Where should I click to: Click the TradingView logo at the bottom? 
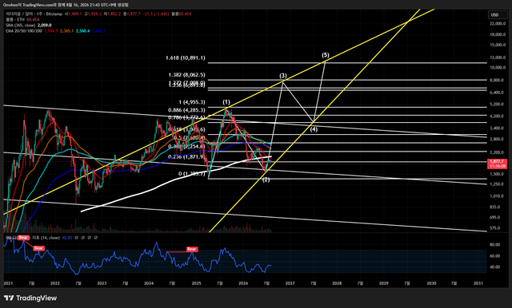(30, 298)
